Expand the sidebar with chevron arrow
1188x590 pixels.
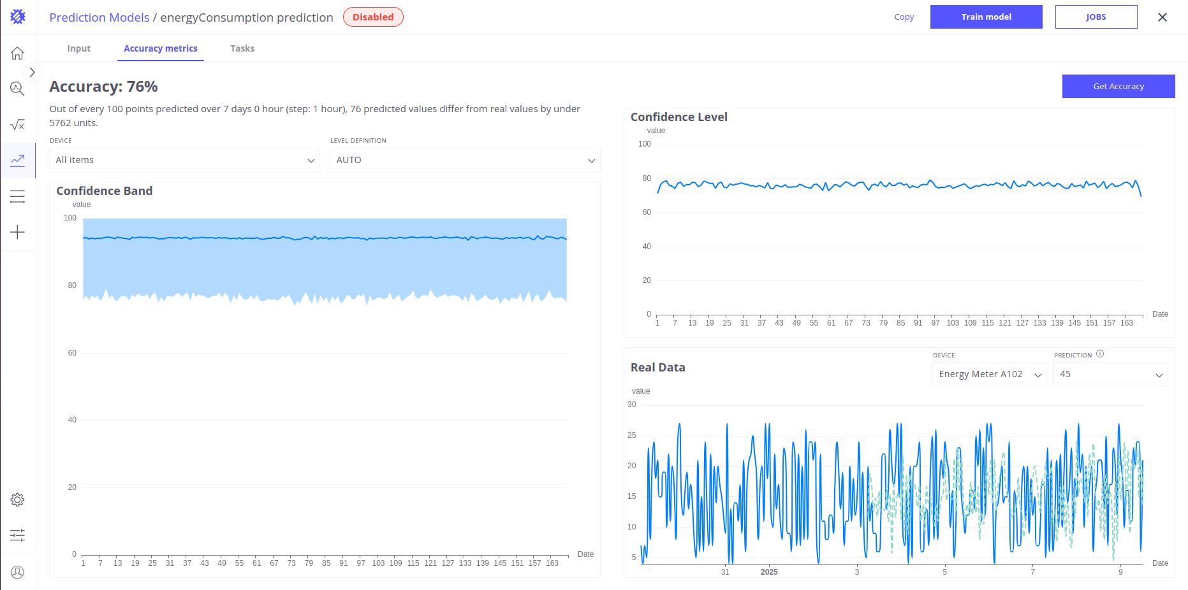coord(32,73)
